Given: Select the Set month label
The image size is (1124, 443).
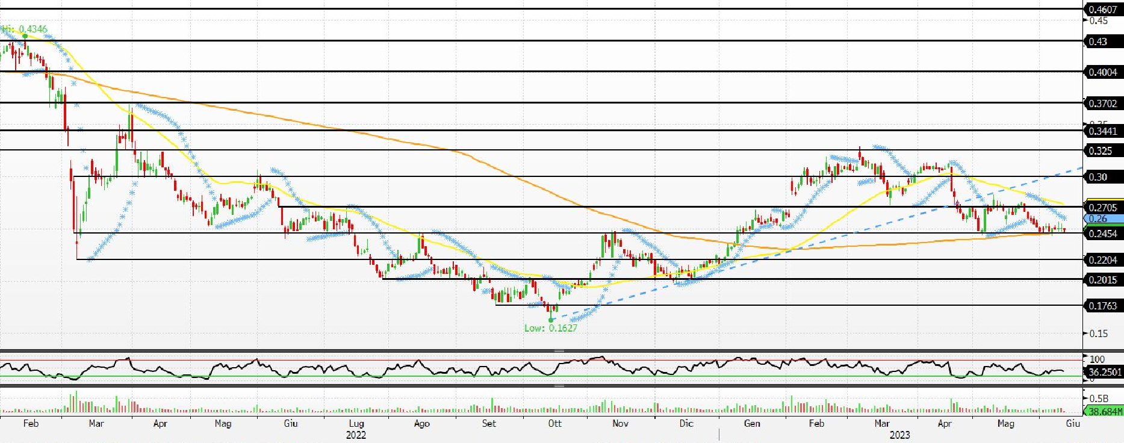Looking at the screenshot, I should [489, 424].
